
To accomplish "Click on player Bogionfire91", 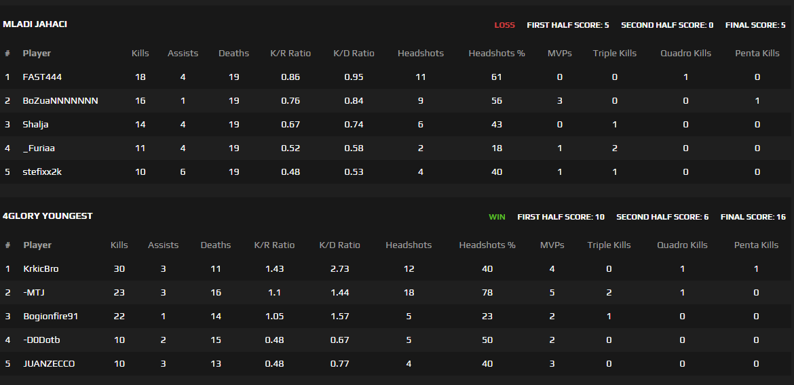I will tap(51, 317).
